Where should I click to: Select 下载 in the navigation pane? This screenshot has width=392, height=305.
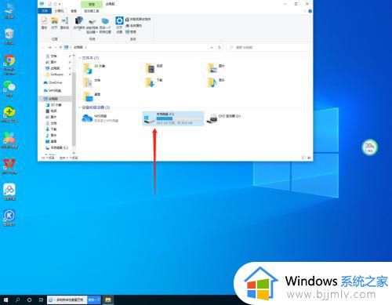[51, 129]
